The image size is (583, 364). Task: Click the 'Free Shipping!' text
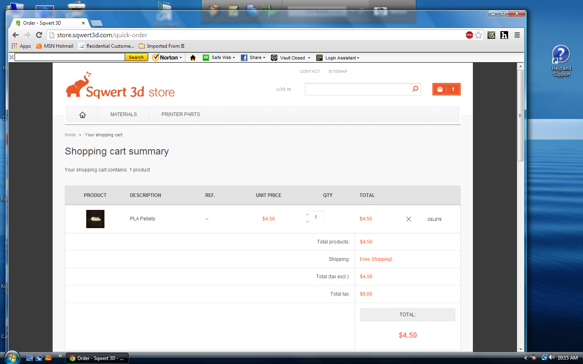(376, 259)
